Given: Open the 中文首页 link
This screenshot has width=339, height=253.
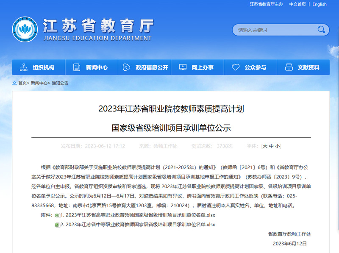Looking at the screenshot, I should click(297, 4).
